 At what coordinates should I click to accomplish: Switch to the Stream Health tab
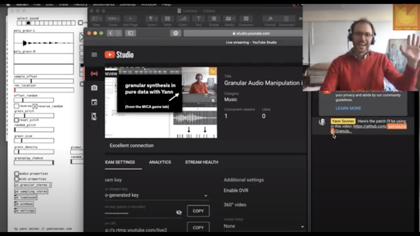click(x=201, y=162)
